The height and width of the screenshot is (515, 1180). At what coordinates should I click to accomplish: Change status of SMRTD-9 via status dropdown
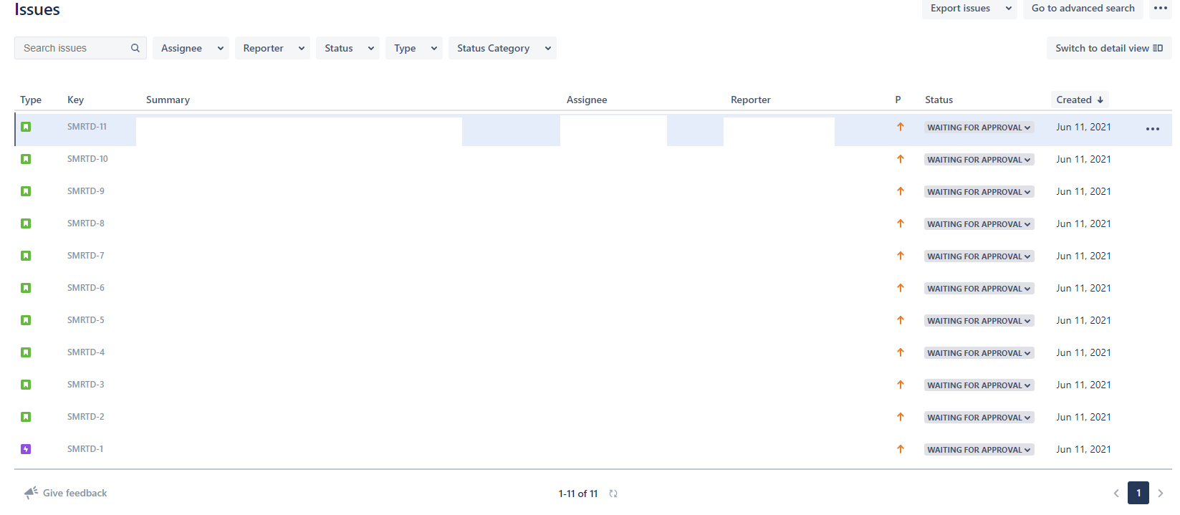pos(979,192)
